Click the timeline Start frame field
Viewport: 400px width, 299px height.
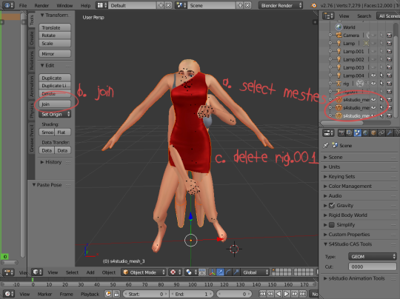(x=145, y=294)
